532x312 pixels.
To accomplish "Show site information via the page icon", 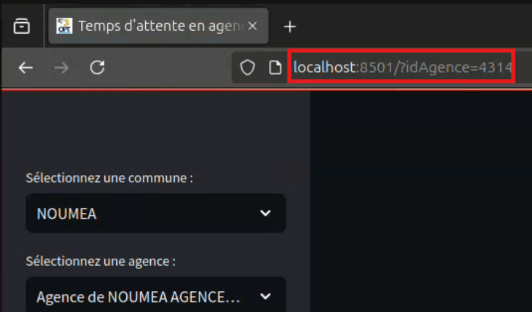I will pos(275,67).
